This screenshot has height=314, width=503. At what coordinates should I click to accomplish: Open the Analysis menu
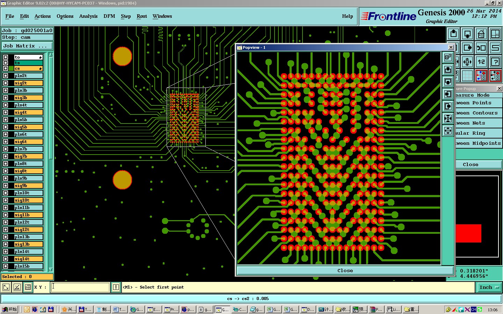click(88, 16)
